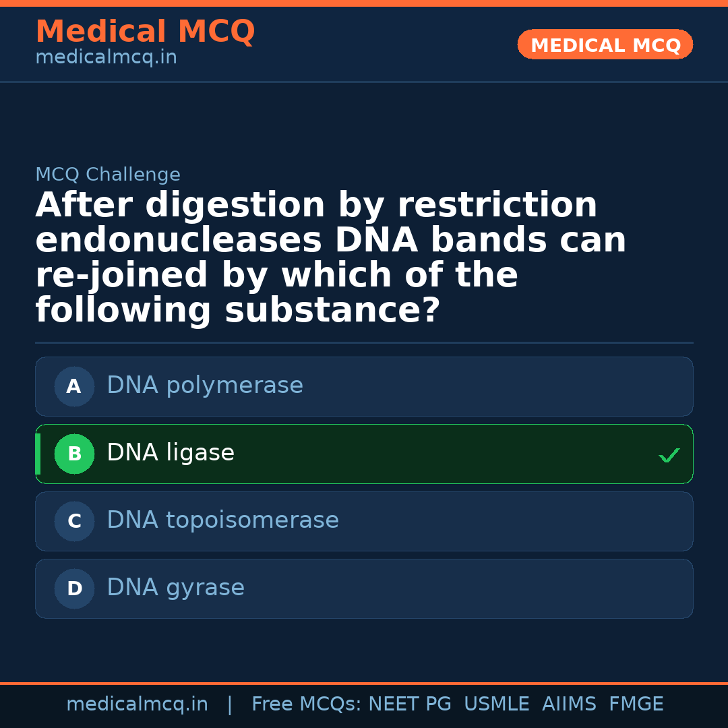Choose the DNA polymerase answer
728x728 pixels.
(x=205, y=386)
